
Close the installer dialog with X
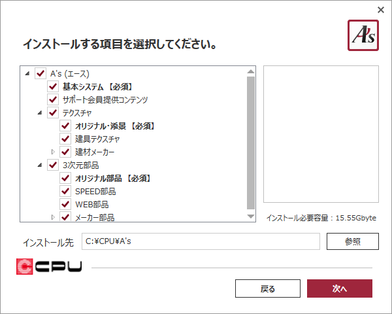coord(381,10)
